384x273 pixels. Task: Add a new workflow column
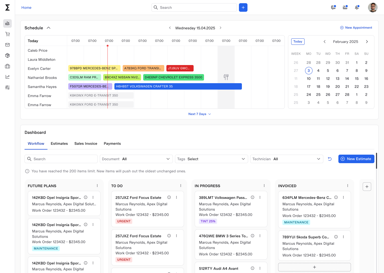click(367, 187)
